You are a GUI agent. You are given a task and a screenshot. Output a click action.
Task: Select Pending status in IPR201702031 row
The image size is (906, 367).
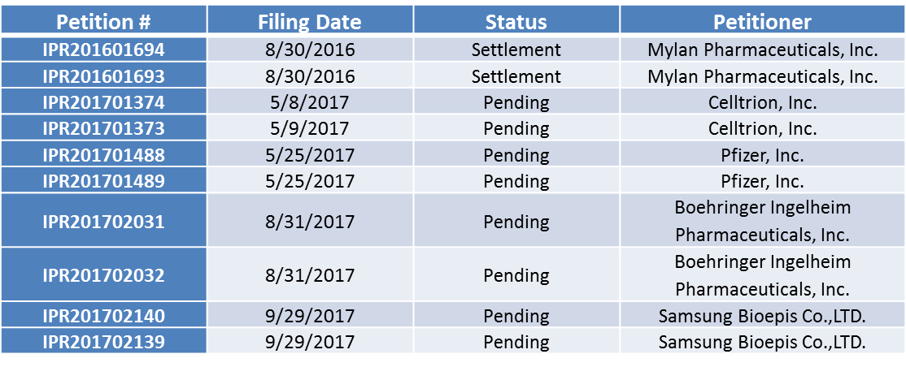pos(516,221)
